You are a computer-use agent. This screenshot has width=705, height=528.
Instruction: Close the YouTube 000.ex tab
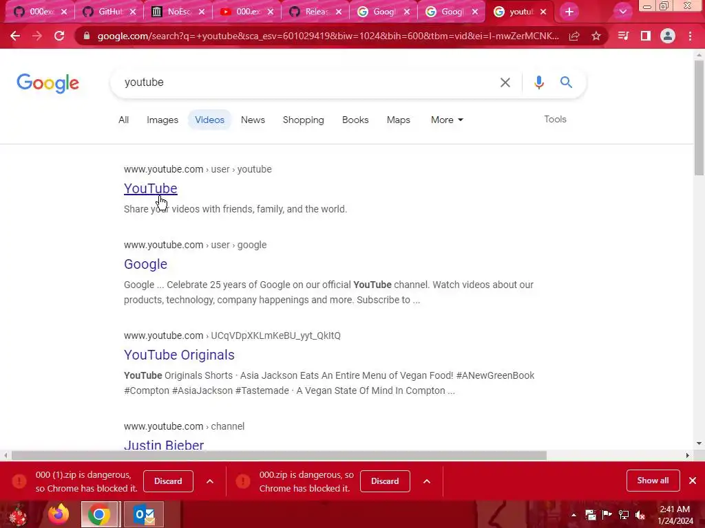click(x=270, y=12)
